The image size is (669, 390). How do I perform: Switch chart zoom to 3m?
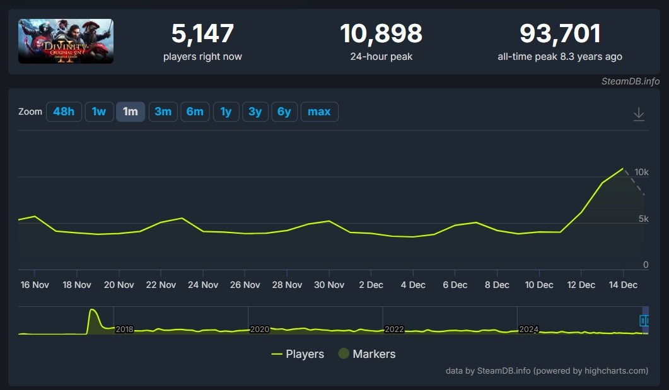click(x=163, y=112)
